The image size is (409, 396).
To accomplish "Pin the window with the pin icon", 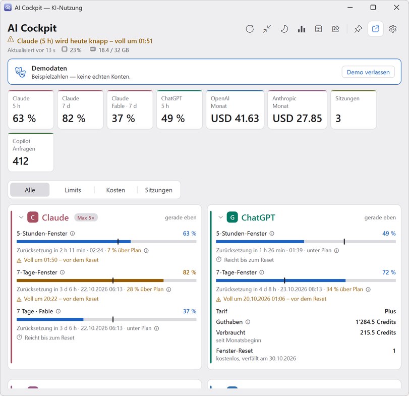I will 358,29.
